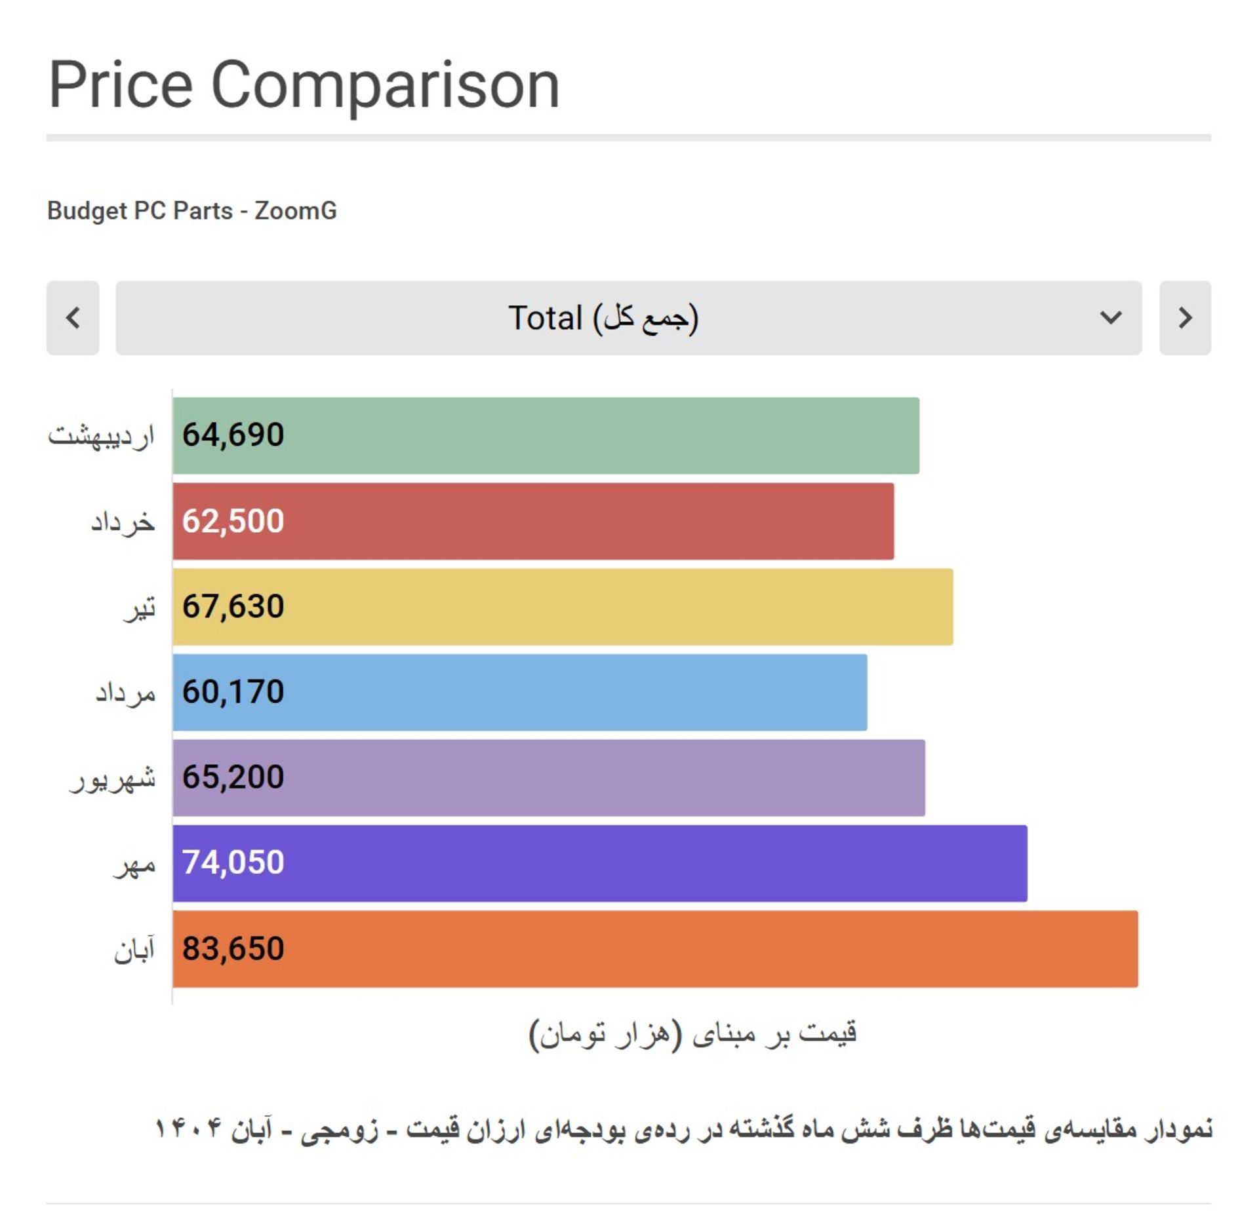
Task: Click the قیمت بر مبنای axis title
Action: click(x=692, y=1033)
